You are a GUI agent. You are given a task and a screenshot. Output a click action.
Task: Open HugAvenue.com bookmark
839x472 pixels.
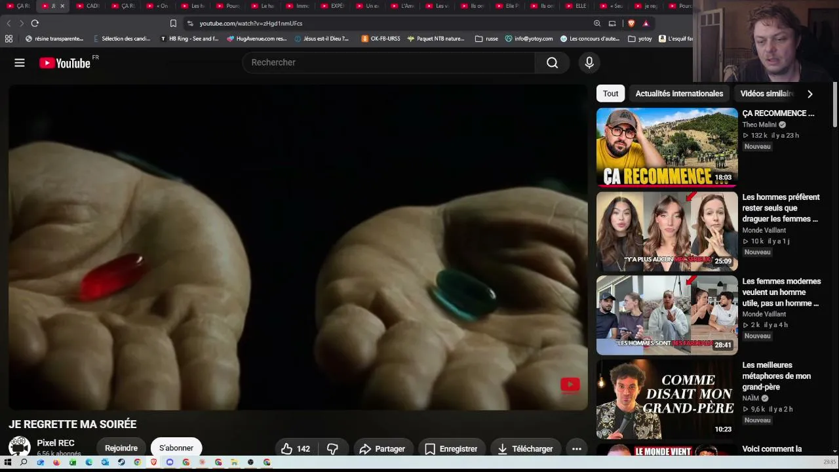[x=257, y=39]
